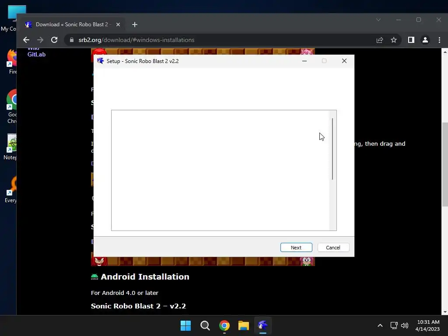Viewport: 448px width, 336px height.
Task: Click the 'For Android 4.0 or later' text
Action: (x=125, y=293)
